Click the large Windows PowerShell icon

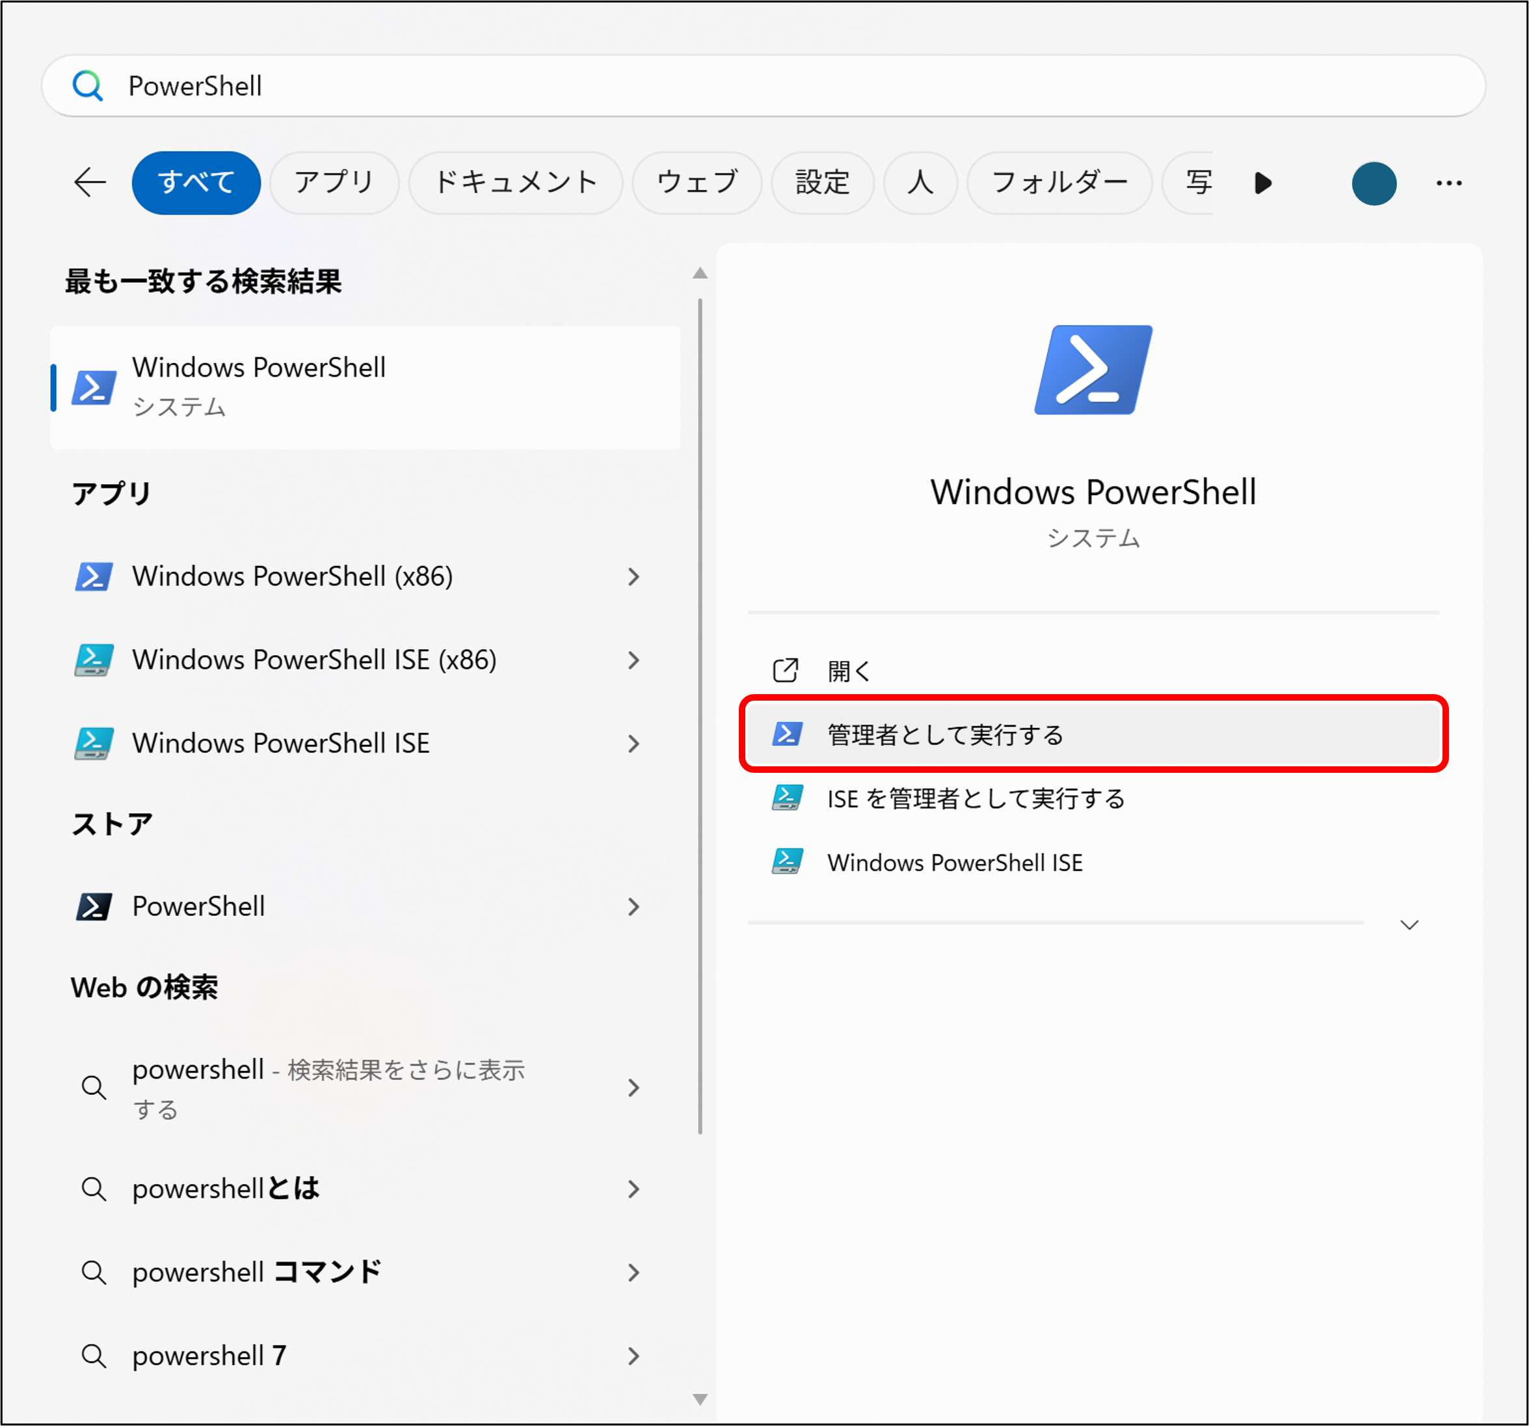(x=1093, y=370)
